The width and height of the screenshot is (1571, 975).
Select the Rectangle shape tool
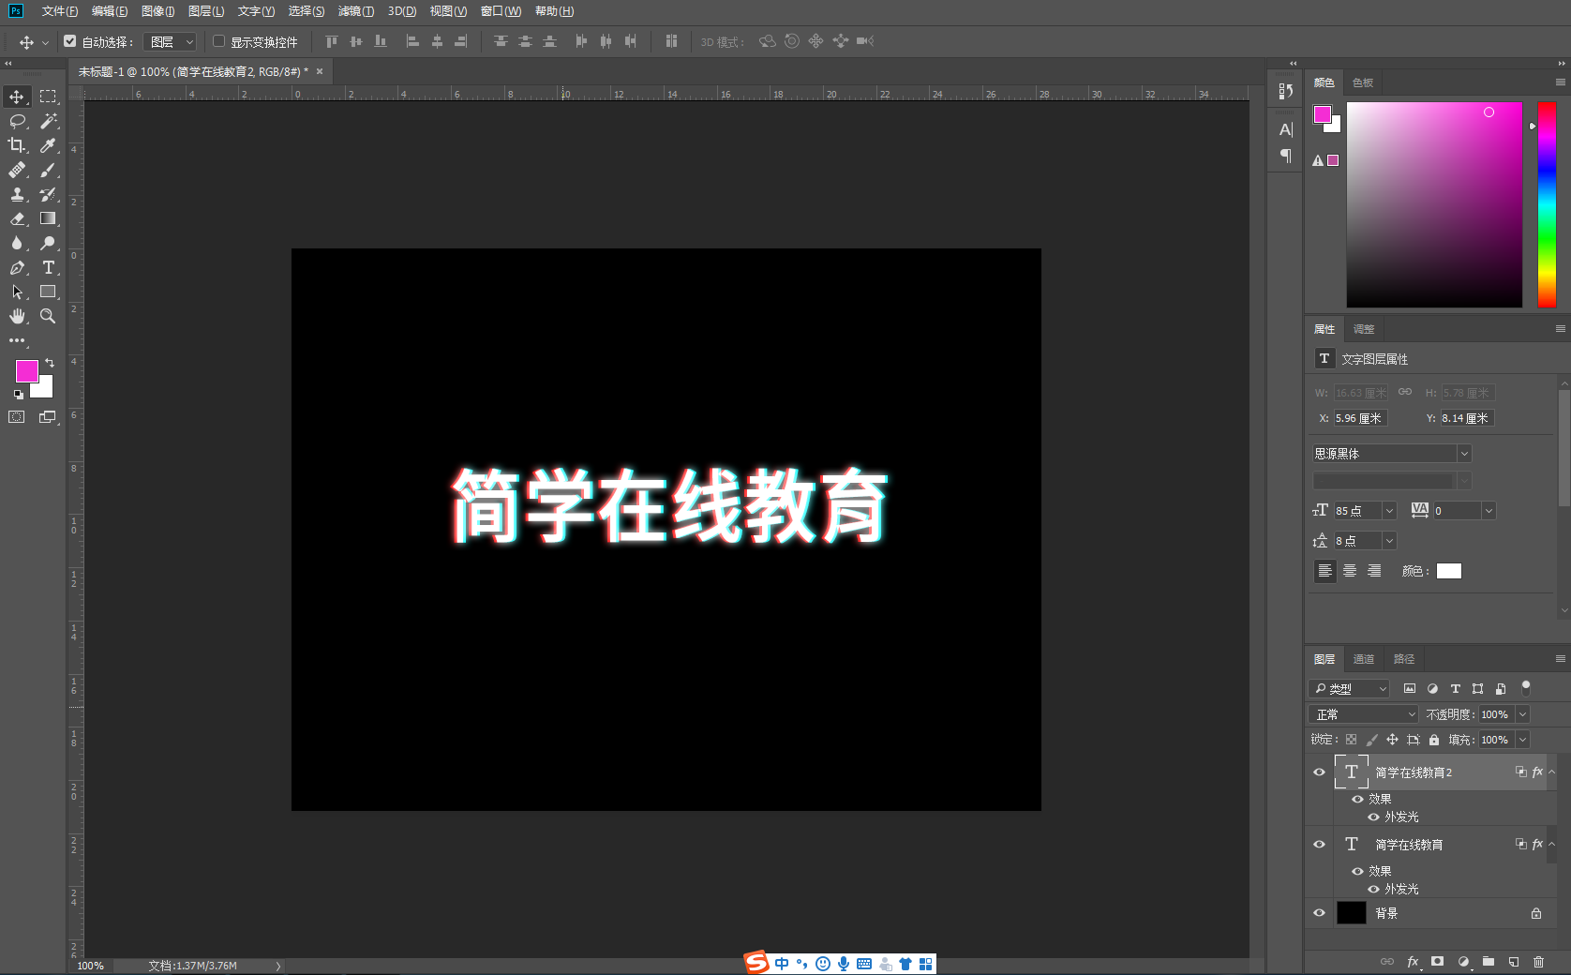48,292
